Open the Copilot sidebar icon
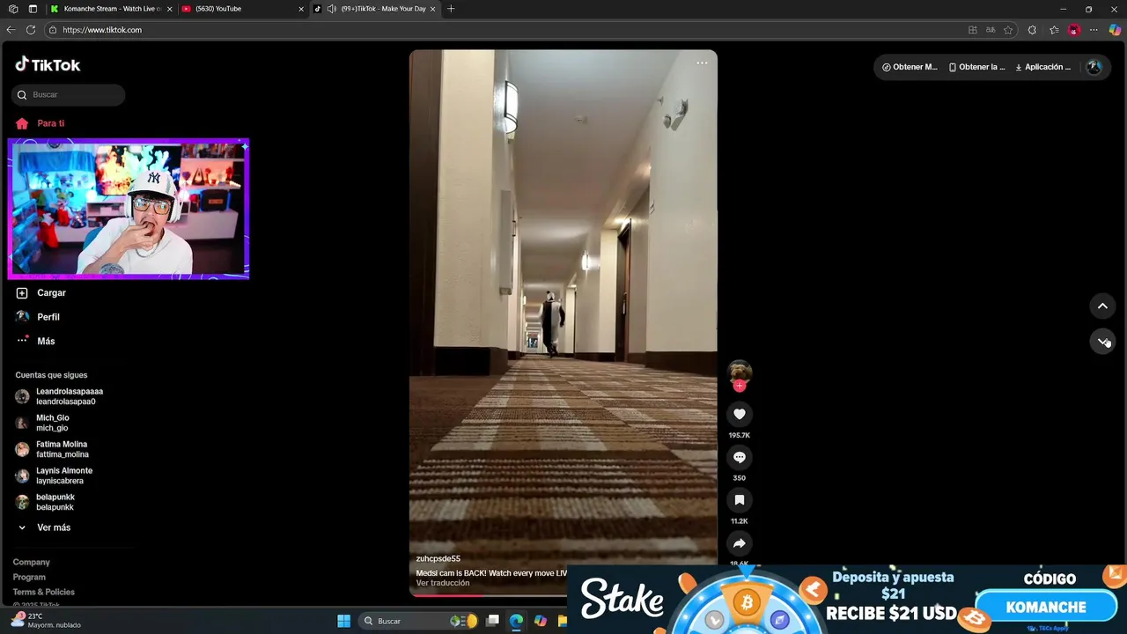Image resolution: width=1127 pixels, height=634 pixels. coord(1115,30)
